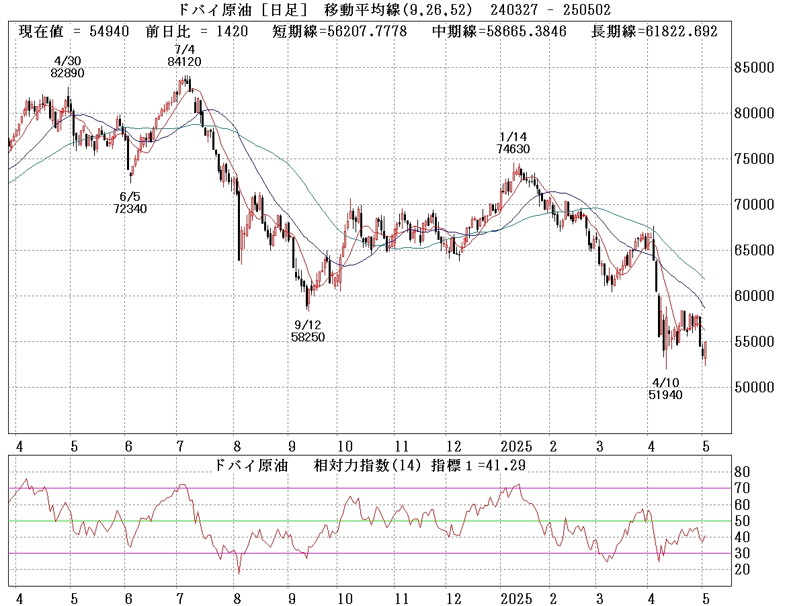Click the 2025 label under the price chart

point(515,447)
